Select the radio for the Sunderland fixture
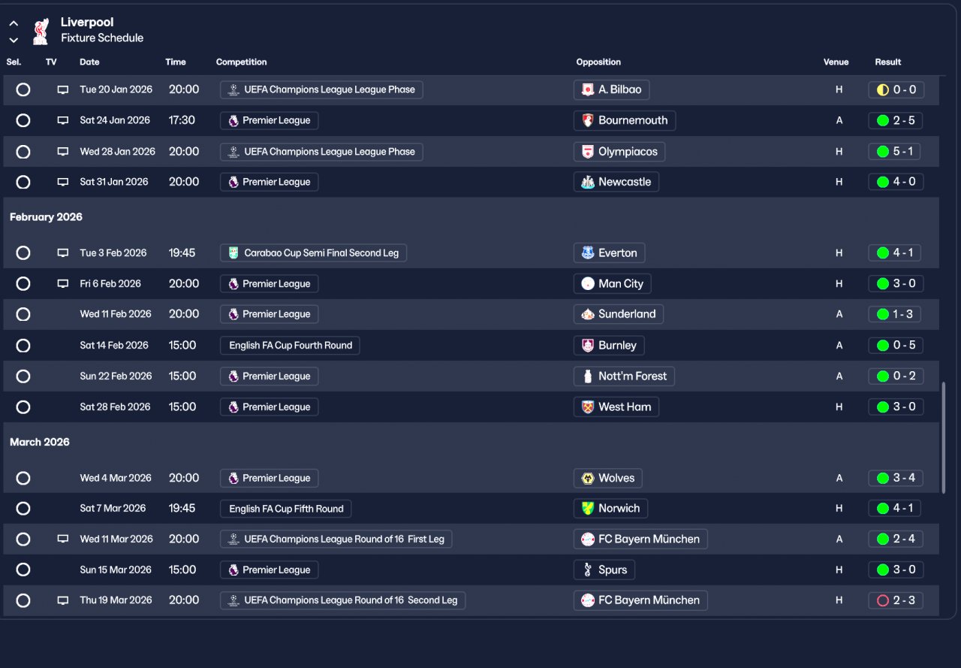The image size is (961, 668). pyautogui.click(x=23, y=314)
